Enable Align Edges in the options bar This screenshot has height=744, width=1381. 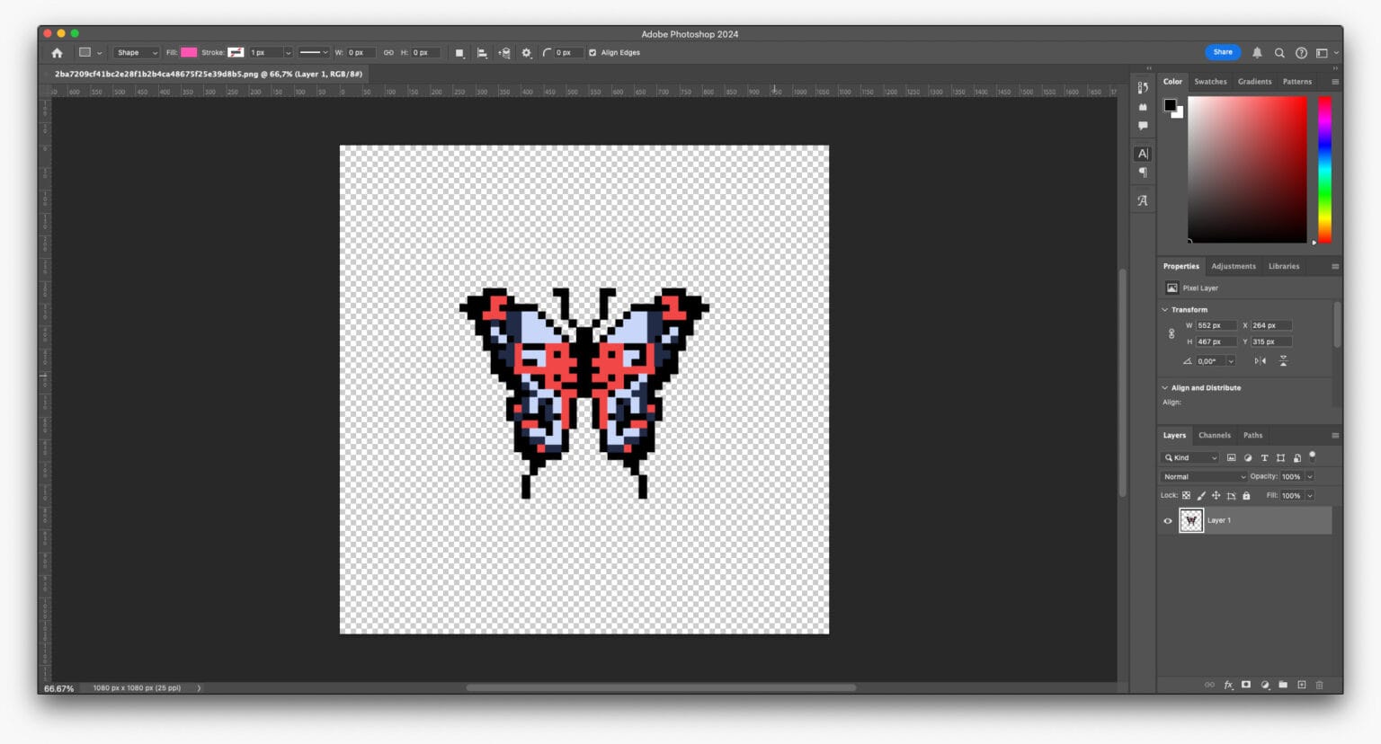(x=592, y=52)
